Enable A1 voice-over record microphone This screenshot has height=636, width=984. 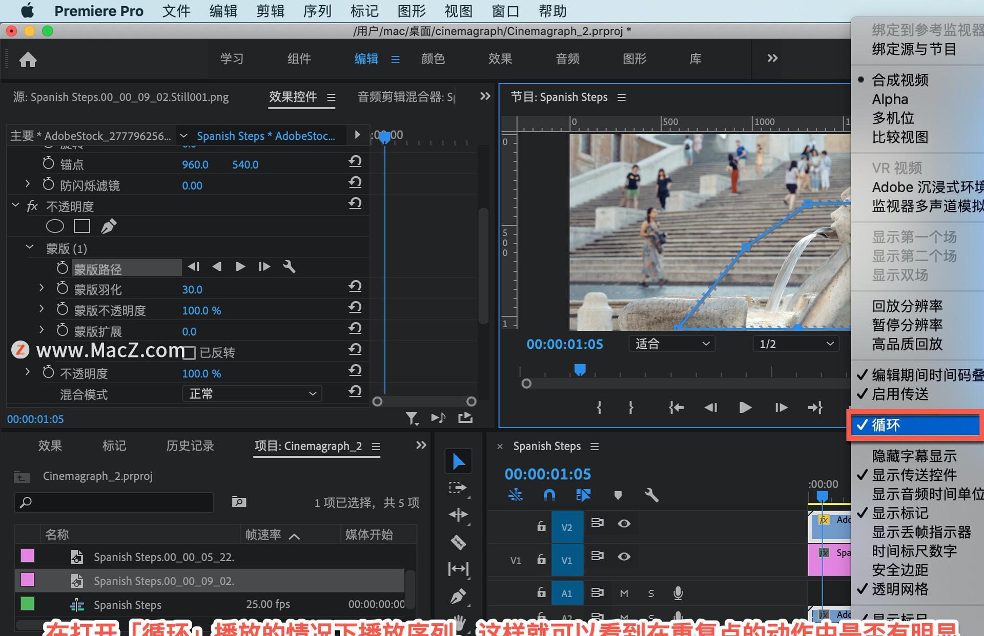tap(678, 593)
